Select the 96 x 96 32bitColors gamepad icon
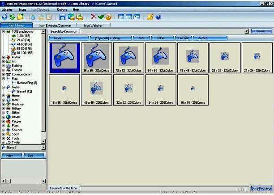The width and height of the screenshot is (274, 195). (96, 58)
